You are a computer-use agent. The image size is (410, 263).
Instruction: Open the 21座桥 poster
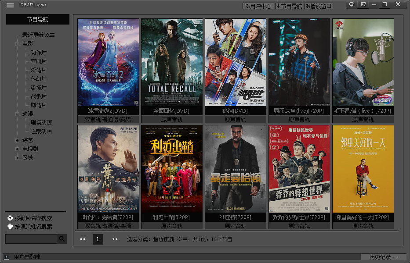point(236,169)
